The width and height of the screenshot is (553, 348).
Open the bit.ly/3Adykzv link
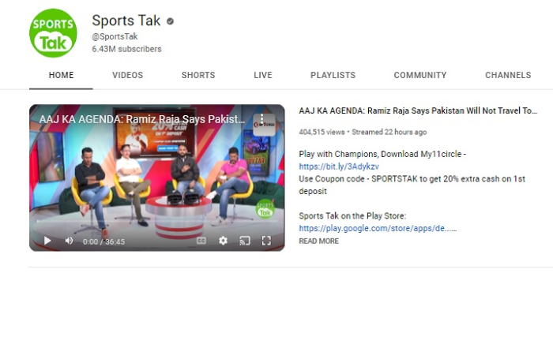coord(339,167)
